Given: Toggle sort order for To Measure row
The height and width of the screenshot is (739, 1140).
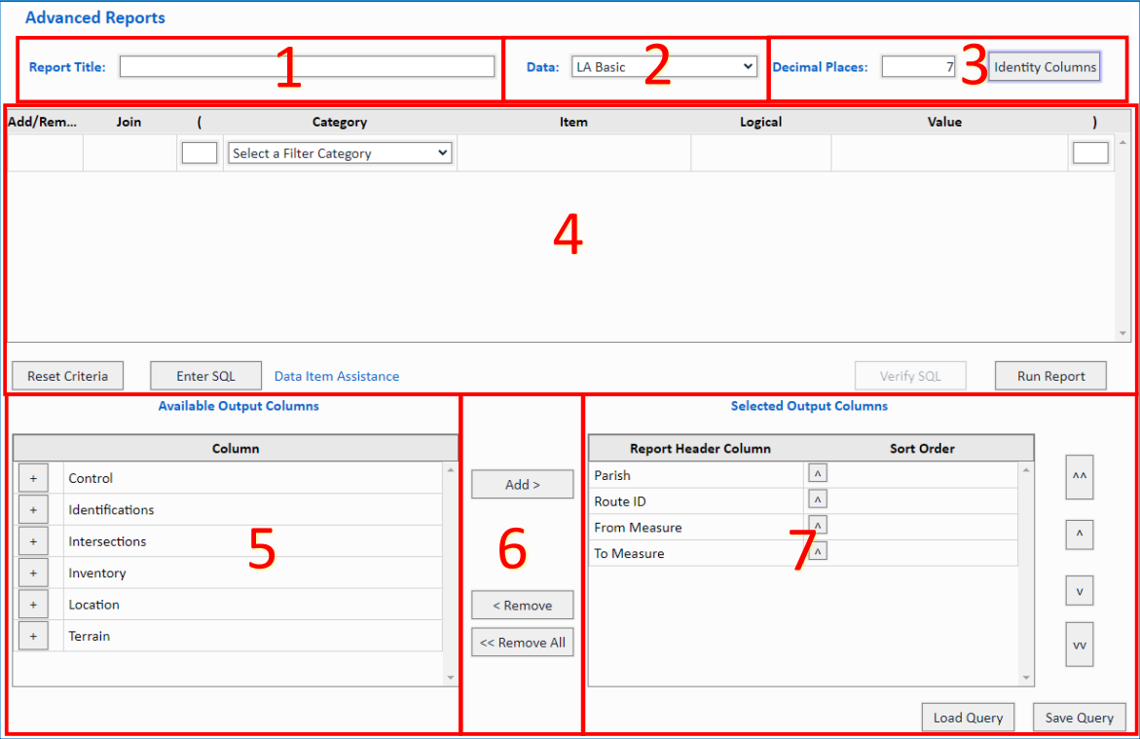Looking at the screenshot, I should click(818, 552).
